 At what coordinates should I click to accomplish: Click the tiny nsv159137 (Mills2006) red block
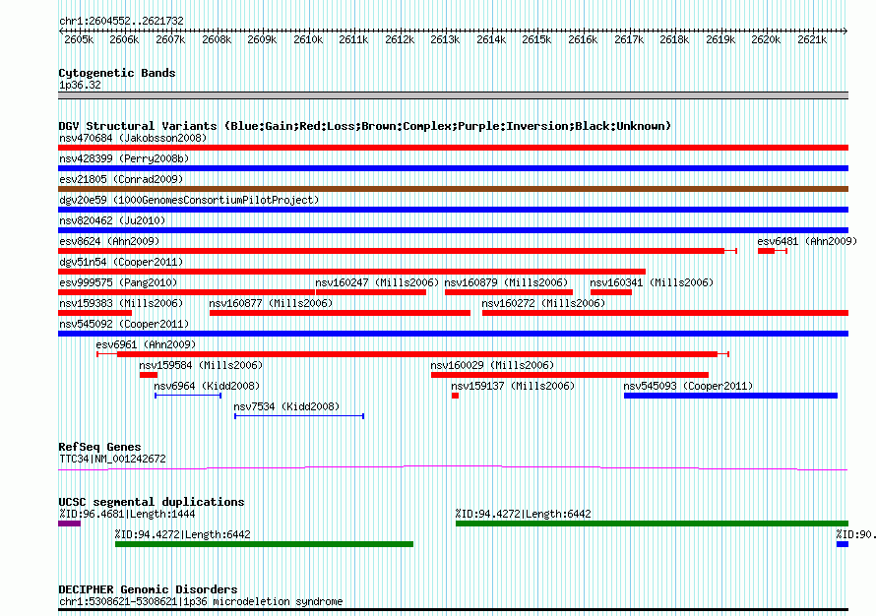pyautogui.click(x=456, y=396)
